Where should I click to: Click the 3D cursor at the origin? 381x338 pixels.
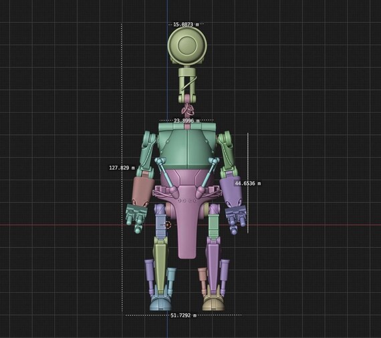(x=168, y=225)
